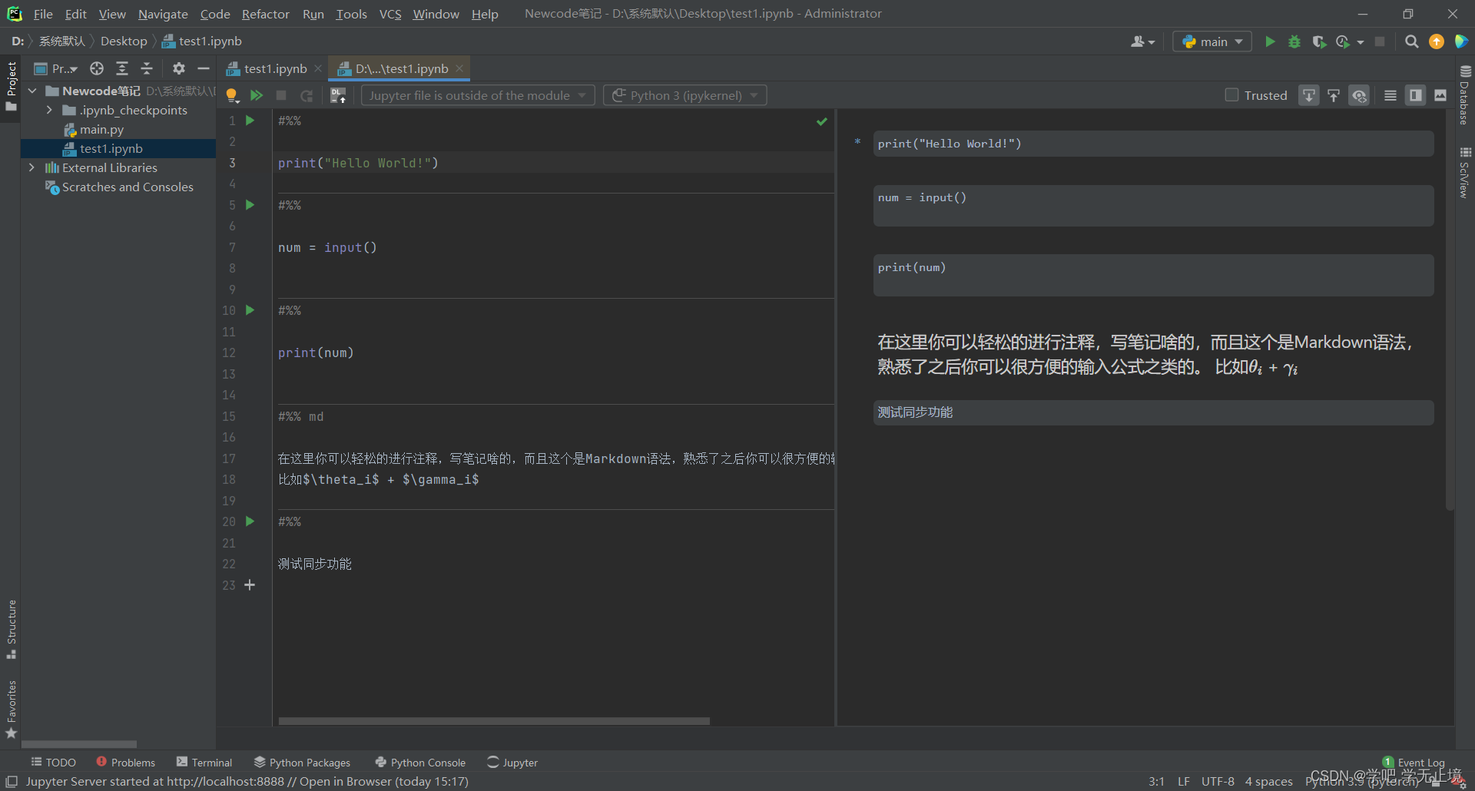Open Search Everywhere magnifier
Screen dimensions: 1475x791
tap(1411, 41)
